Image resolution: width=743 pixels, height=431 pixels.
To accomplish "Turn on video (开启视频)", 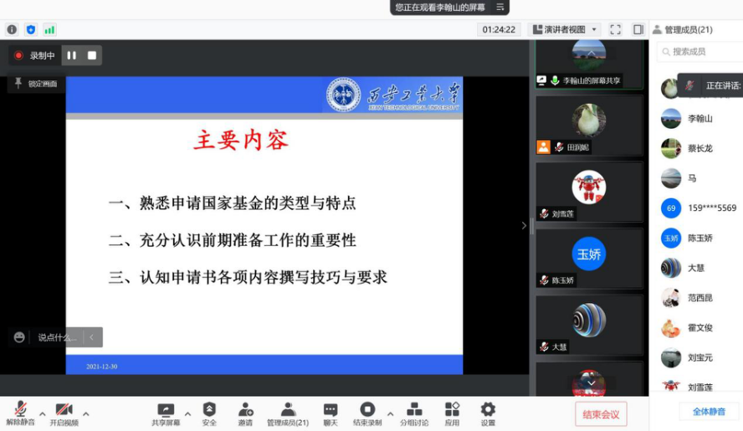I will (x=64, y=413).
